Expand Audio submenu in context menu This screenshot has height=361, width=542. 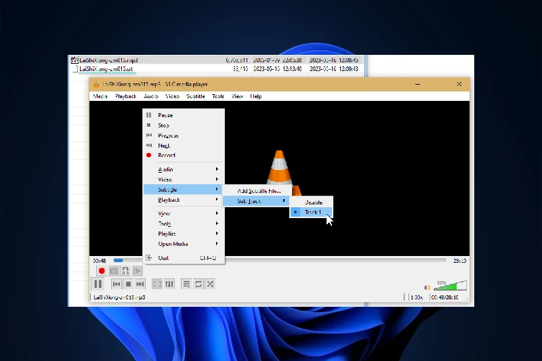184,169
